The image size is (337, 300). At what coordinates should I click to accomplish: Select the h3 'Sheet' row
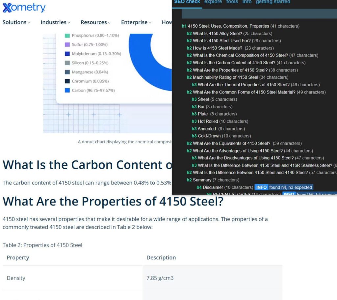point(214,99)
